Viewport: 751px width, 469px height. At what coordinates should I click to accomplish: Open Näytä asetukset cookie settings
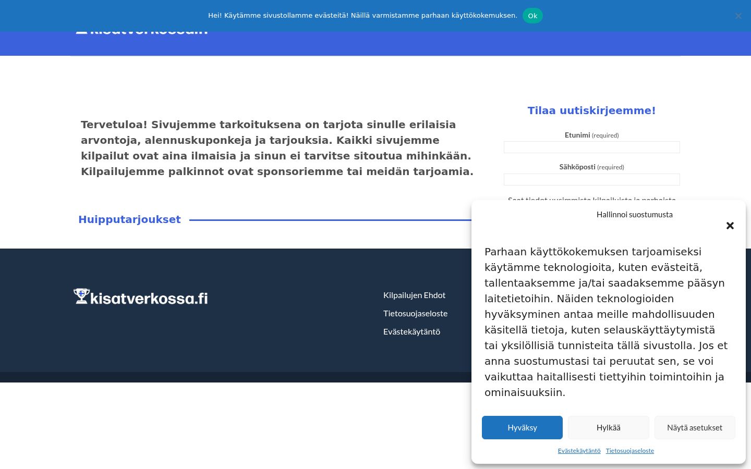(x=695, y=427)
